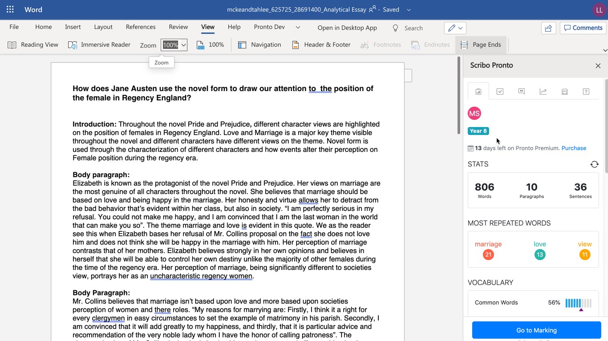Open the Microsoft app launcher grid
Viewport: 608px width, 341px height.
(10, 9)
